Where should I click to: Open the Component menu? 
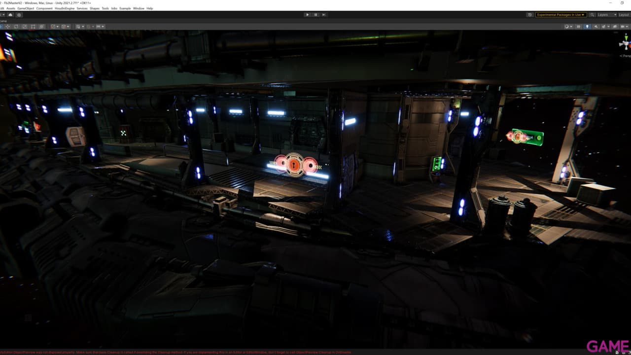[44, 8]
